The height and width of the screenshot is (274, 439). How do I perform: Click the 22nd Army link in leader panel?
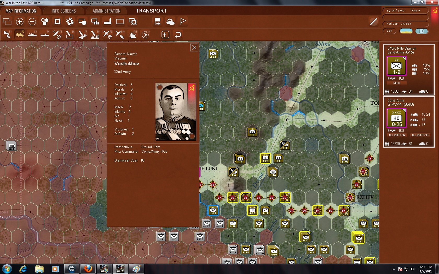pyautogui.click(x=123, y=72)
